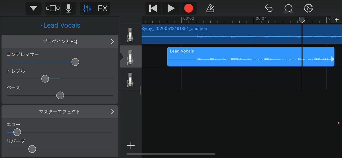This screenshot has width=342, height=158.
Task: Click the 00:04 mark on timeline ruler
Action: click(261, 18)
